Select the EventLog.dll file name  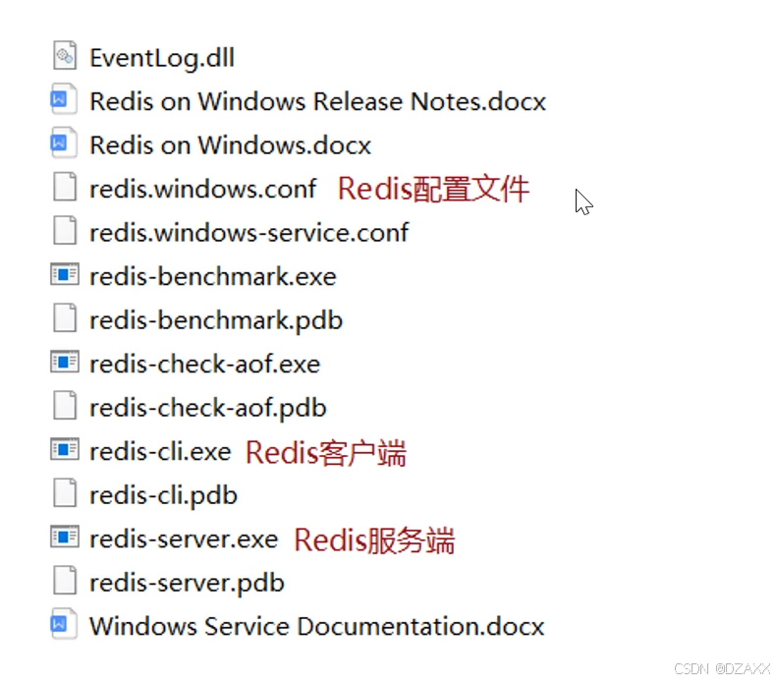(162, 58)
